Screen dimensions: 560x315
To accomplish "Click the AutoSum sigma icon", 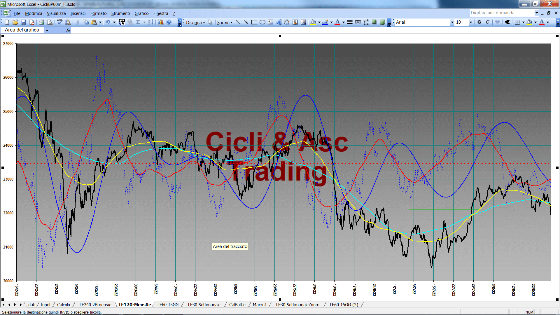I will 138,22.
